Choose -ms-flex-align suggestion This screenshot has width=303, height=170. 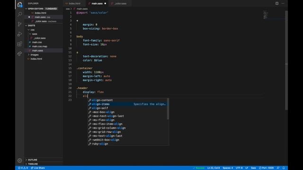tap(127, 120)
